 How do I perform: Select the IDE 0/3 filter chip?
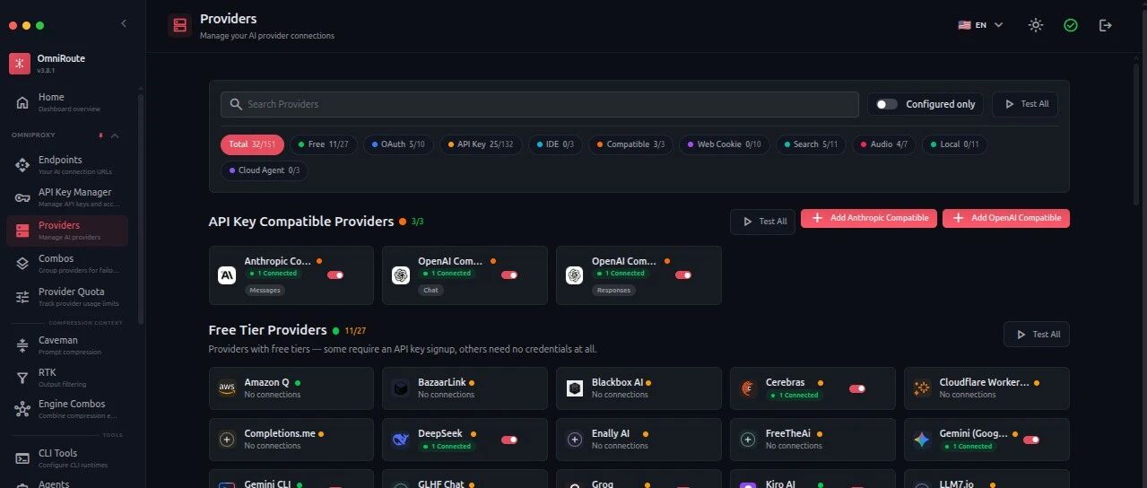click(x=555, y=144)
